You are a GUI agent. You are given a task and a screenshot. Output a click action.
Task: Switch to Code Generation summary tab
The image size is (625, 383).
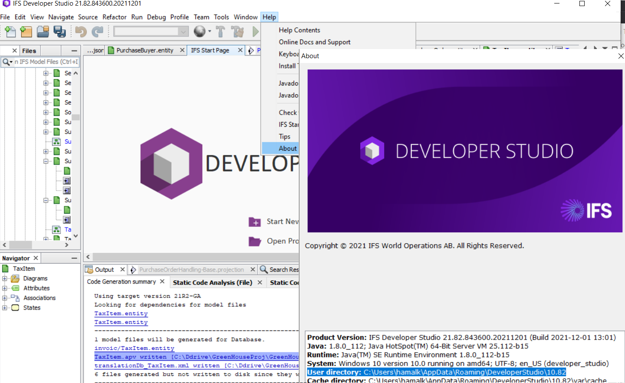(122, 282)
